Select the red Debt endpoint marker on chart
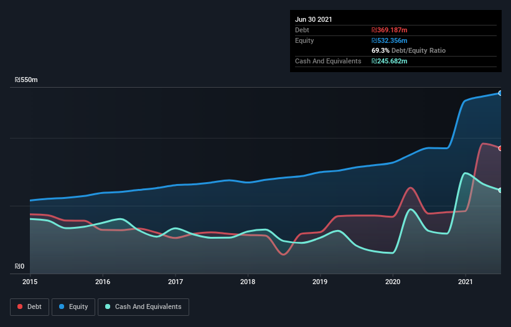Screen dimensions: 511x327 [x=500, y=149]
